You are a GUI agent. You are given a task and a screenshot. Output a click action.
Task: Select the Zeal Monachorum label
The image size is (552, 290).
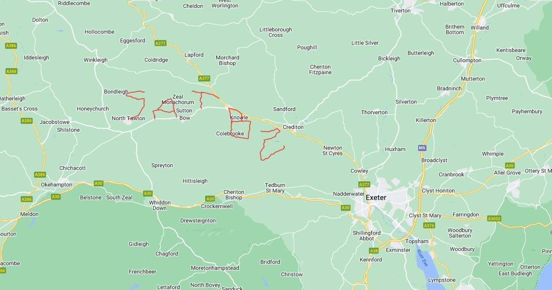pyautogui.click(x=178, y=99)
